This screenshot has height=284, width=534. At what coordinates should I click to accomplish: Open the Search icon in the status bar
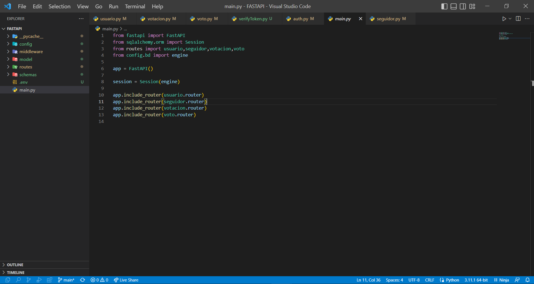tap(18, 280)
